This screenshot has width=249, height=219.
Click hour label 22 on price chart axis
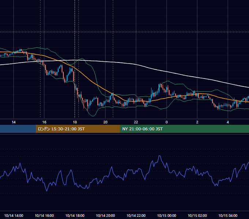coord(136,122)
